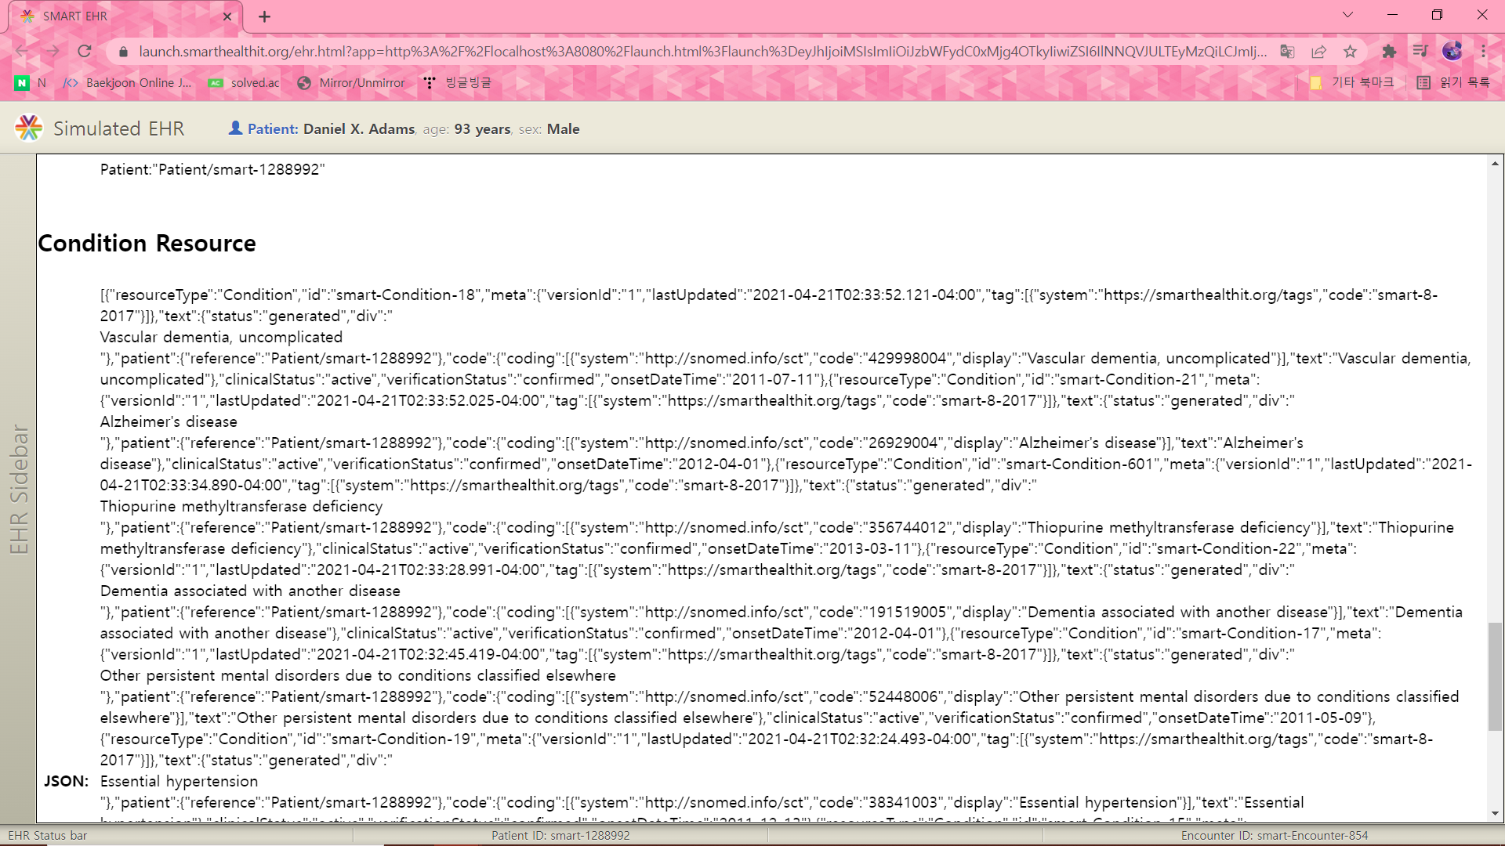Open the Baekjoon Online Judge bookmark
This screenshot has width=1505, height=846.
click(x=129, y=82)
